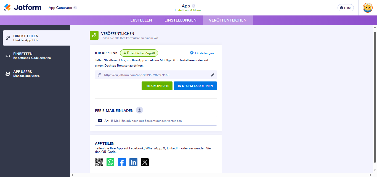Viewport: 377px width, 177px height.
Task: Click 'Erstellt am 3:41 am.' text
Action: pos(188,10)
